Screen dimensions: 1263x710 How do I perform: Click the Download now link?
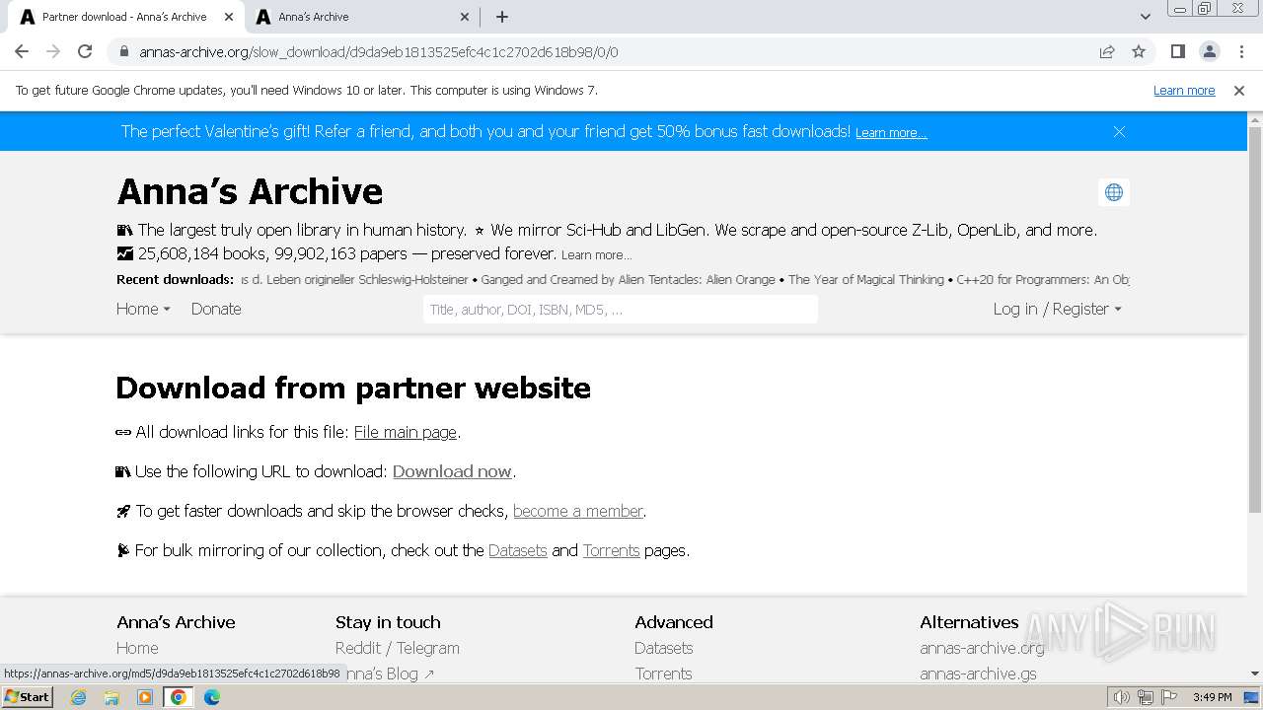[452, 471]
